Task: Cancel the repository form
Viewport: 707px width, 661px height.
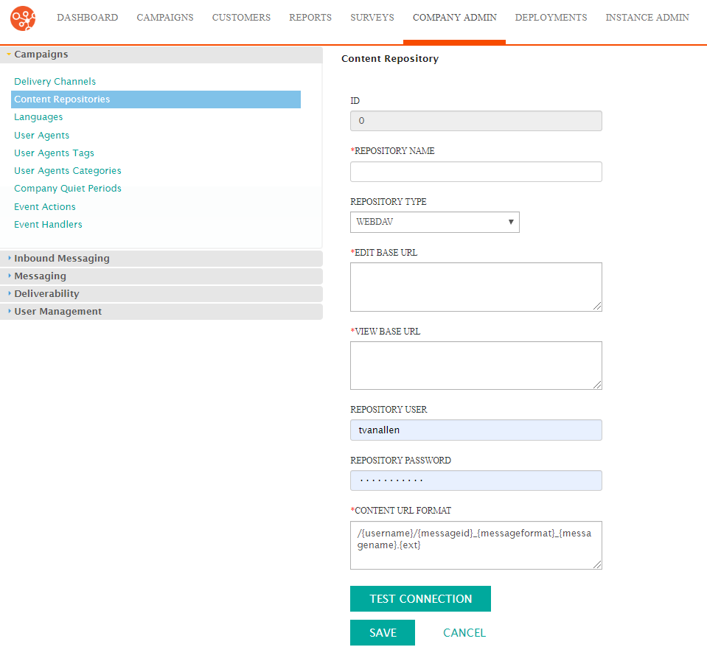Action: [x=464, y=632]
